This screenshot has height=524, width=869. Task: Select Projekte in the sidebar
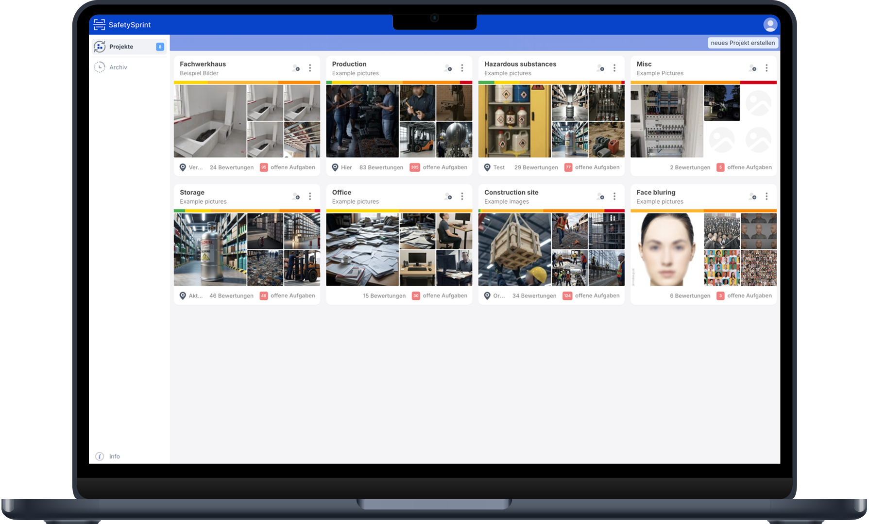click(121, 47)
